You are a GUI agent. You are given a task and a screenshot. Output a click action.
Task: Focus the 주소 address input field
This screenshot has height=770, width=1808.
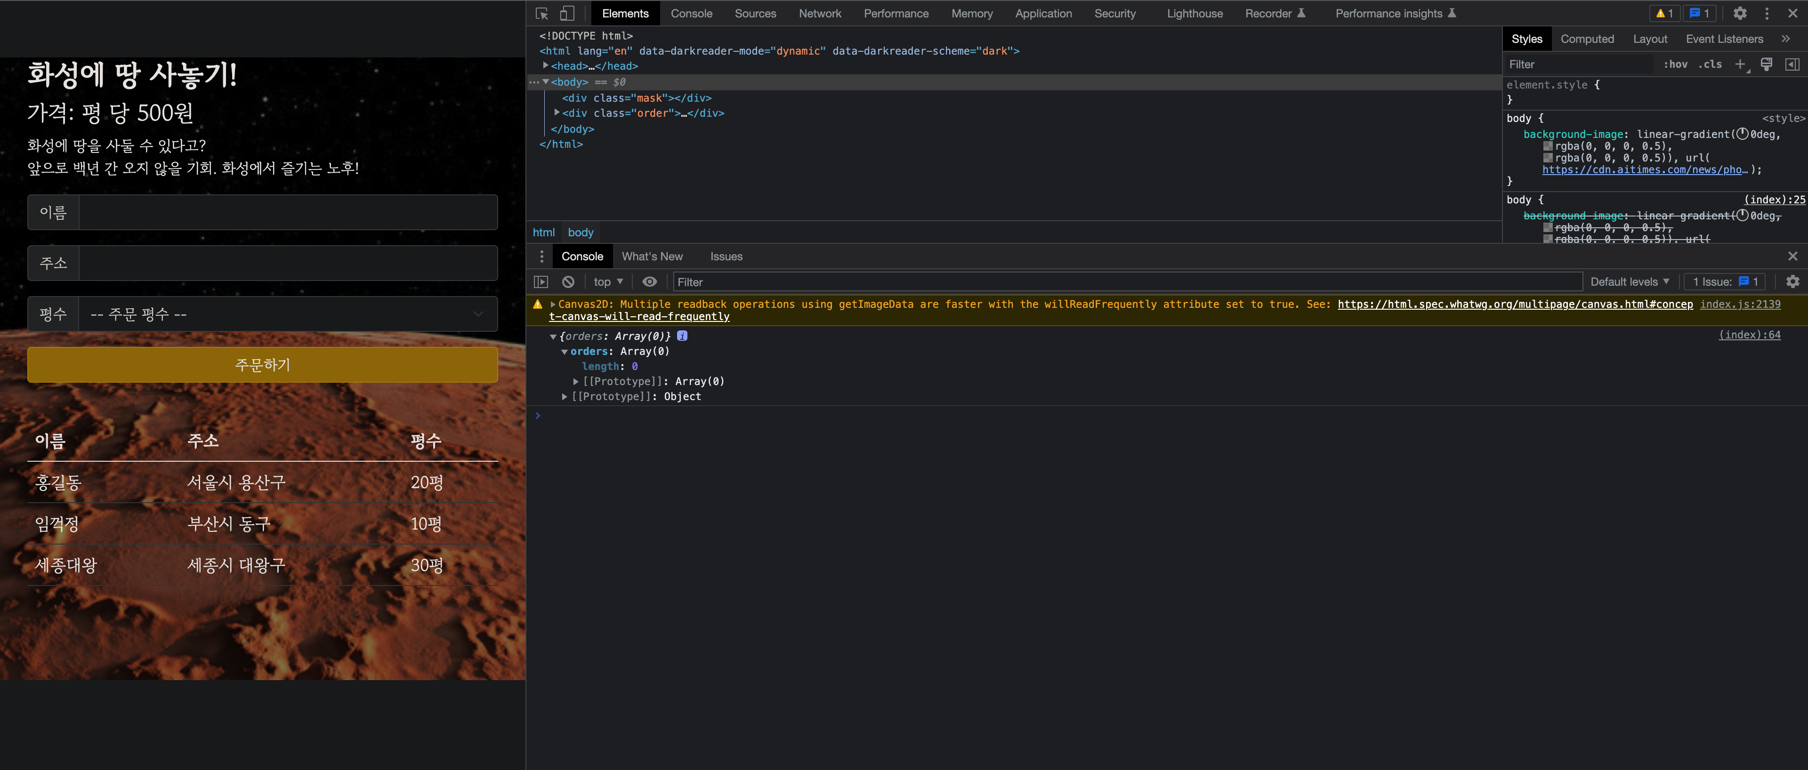289,263
